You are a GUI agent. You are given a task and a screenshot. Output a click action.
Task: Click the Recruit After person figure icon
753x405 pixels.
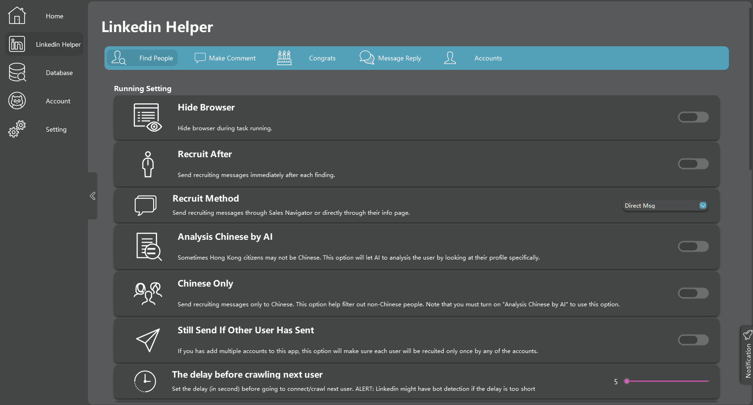click(x=148, y=164)
